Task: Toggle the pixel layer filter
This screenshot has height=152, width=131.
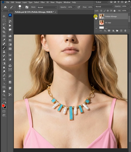Action: coord(111,2)
